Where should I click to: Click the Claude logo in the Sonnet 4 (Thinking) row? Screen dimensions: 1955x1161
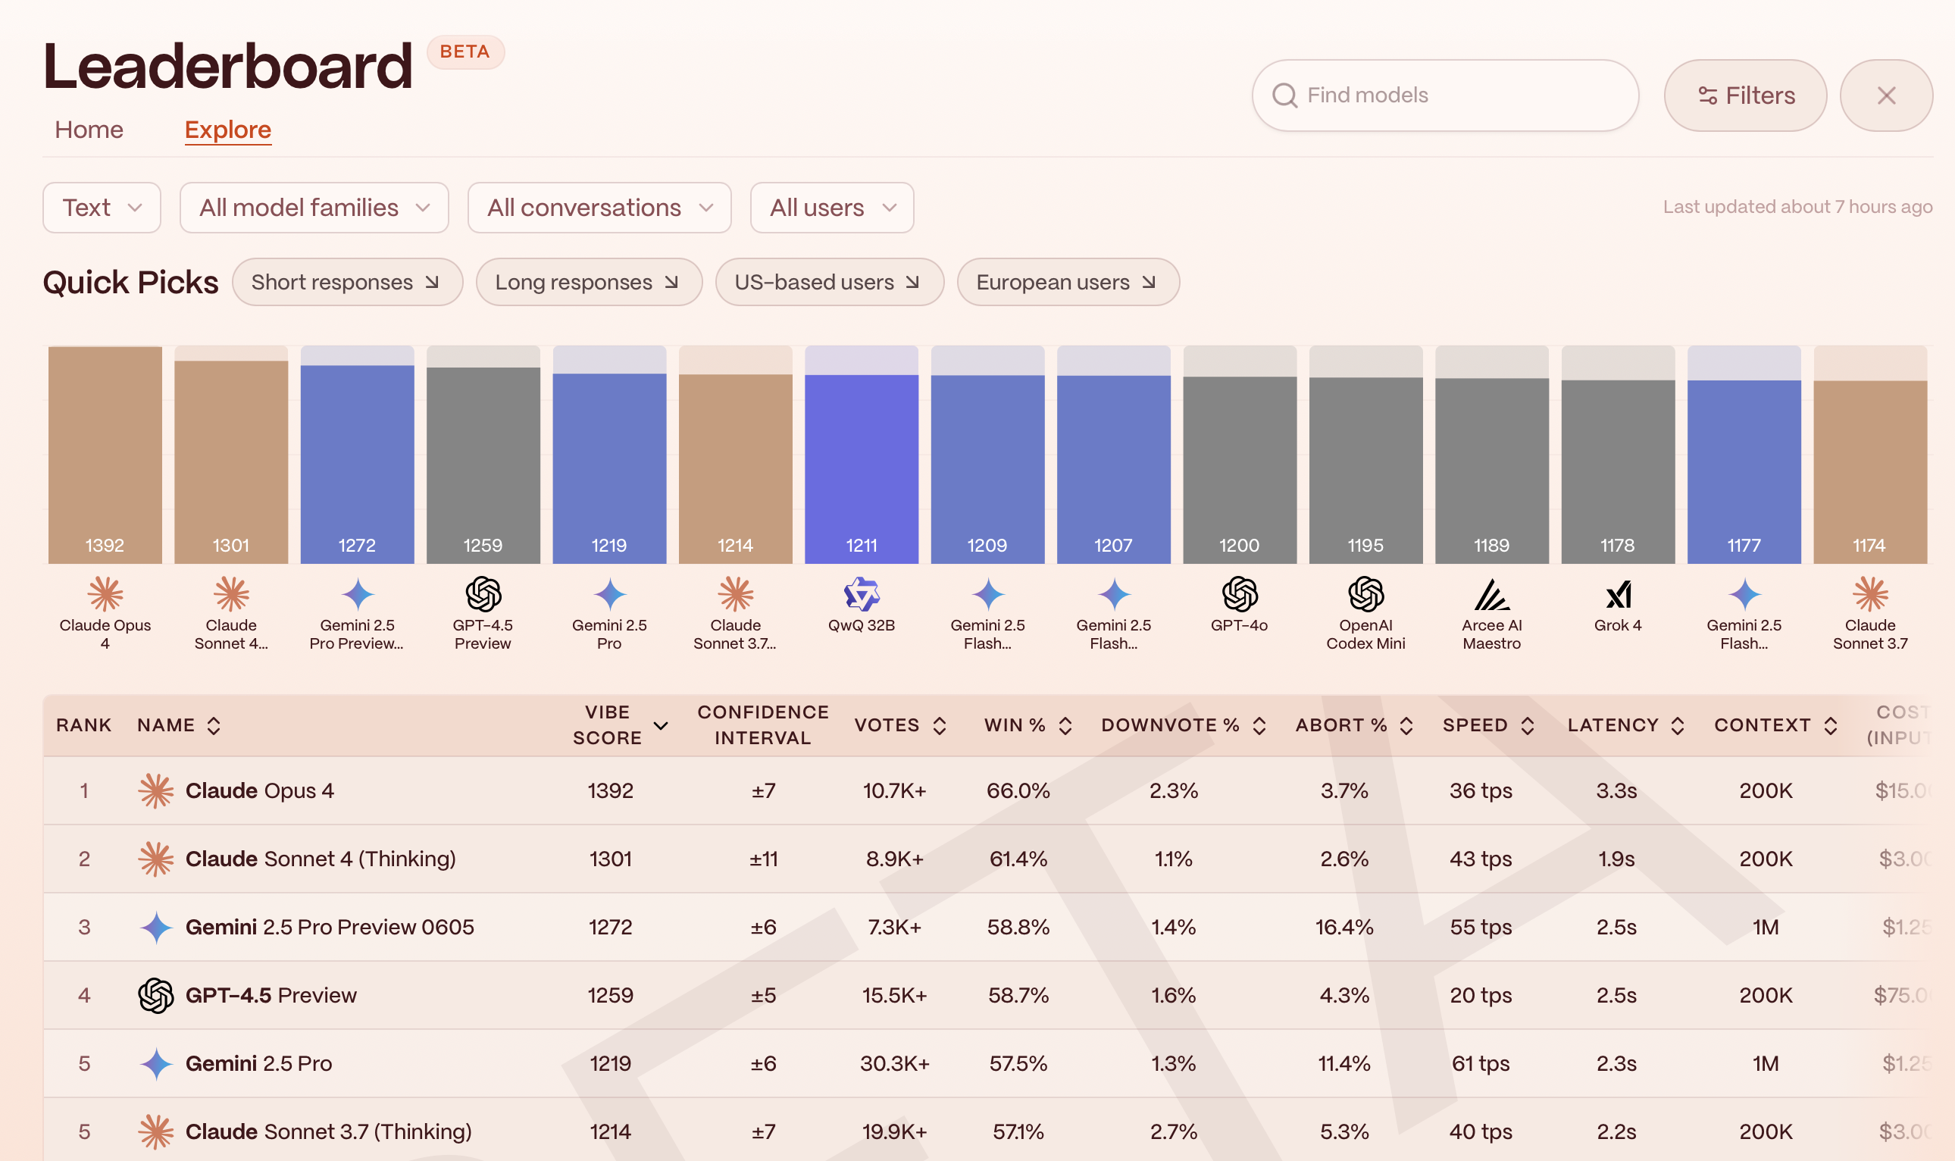pyautogui.click(x=155, y=859)
